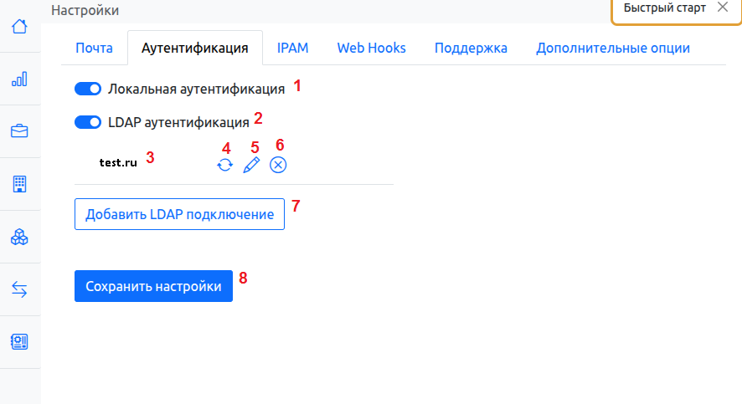This screenshot has width=742, height=404.
Task: Go to the IPAM tab
Action: click(x=293, y=48)
